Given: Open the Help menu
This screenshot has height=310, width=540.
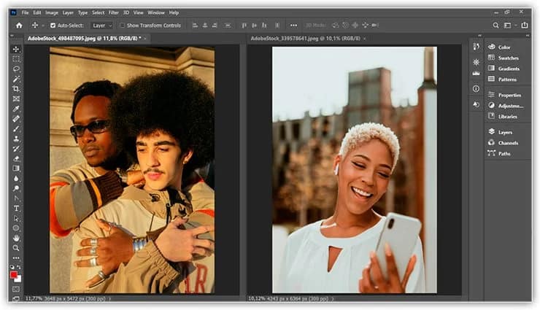Looking at the screenshot, I should [x=174, y=12].
